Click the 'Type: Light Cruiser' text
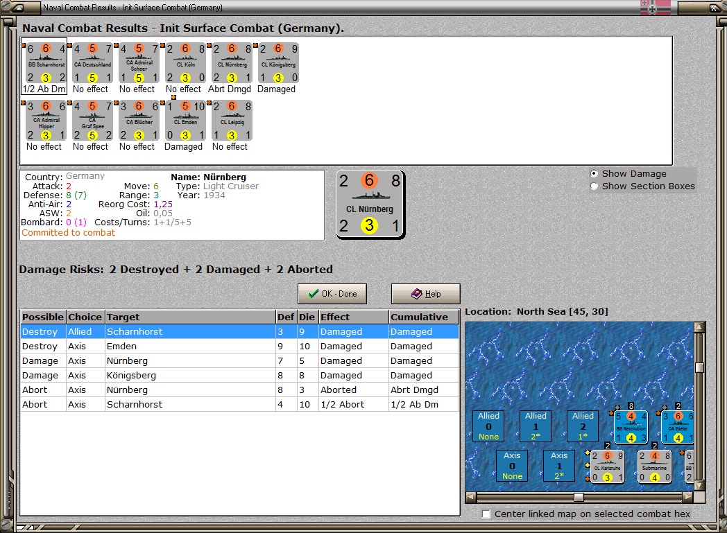This screenshot has height=533, width=727. [x=217, y=186]
